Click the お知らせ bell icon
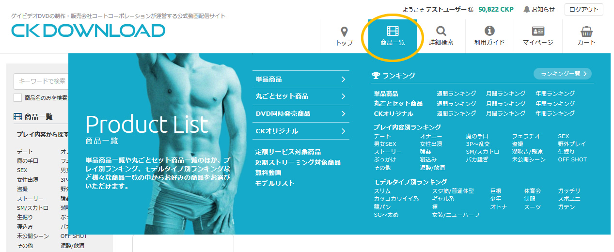 (x=527, y=9)
